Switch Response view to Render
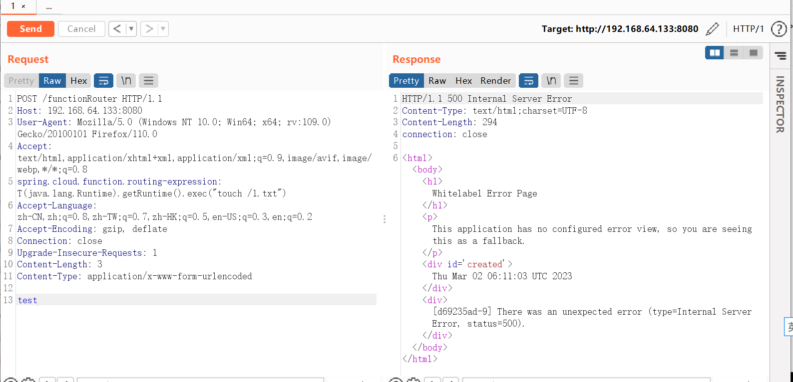This screenshot has height=382, width=793. [x=495, y=81]
